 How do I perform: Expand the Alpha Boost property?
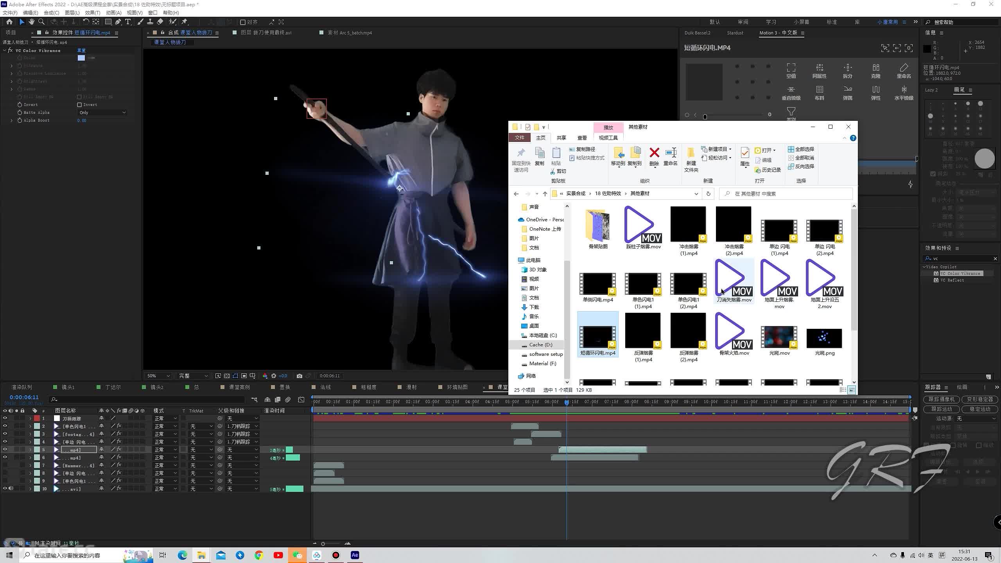point(11,120)
